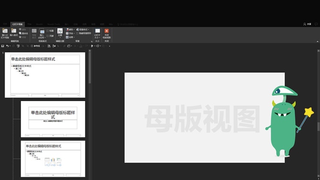The height and width of the screenshot is (180, 320).
Task: Select the first slide master thumbnail
Action: coord(45,75)
